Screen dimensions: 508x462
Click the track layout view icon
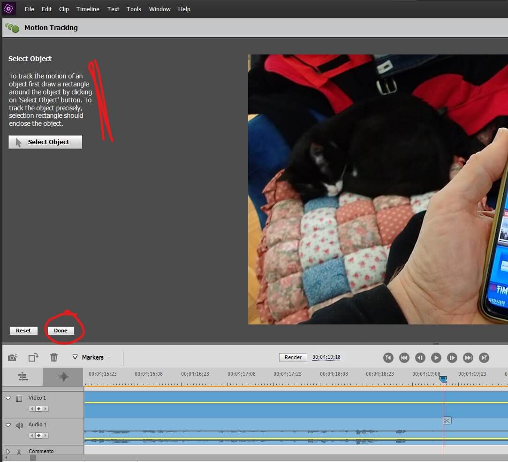click(x=23, y=377)
